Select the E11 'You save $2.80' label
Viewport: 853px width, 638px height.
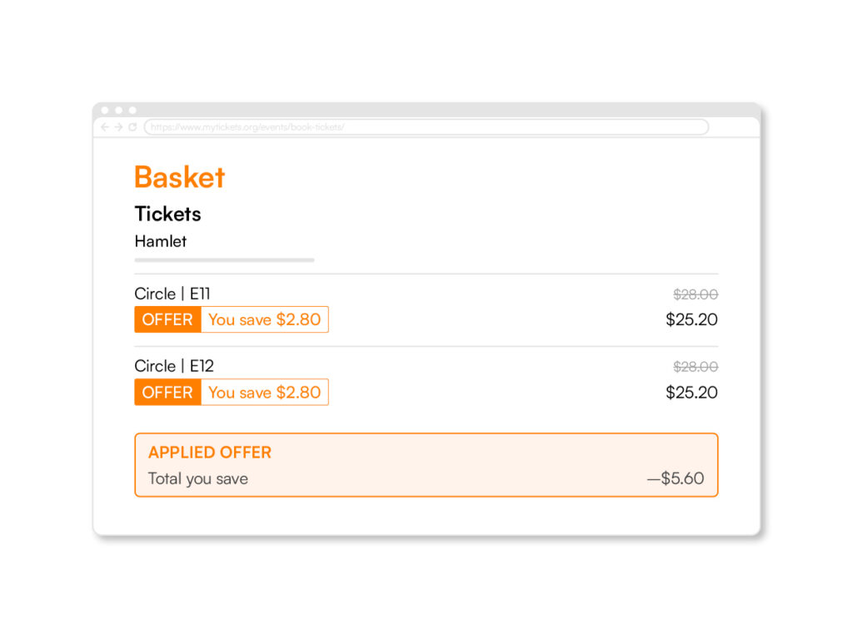(x=264, y=319)
